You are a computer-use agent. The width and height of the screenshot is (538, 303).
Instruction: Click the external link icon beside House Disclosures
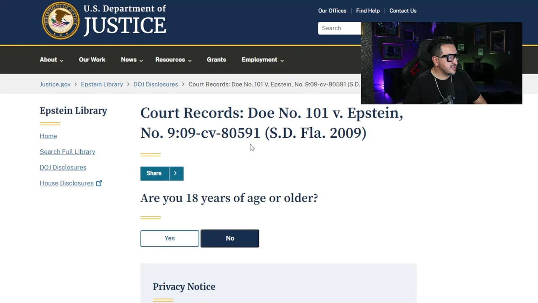click(x=99, y=183)
